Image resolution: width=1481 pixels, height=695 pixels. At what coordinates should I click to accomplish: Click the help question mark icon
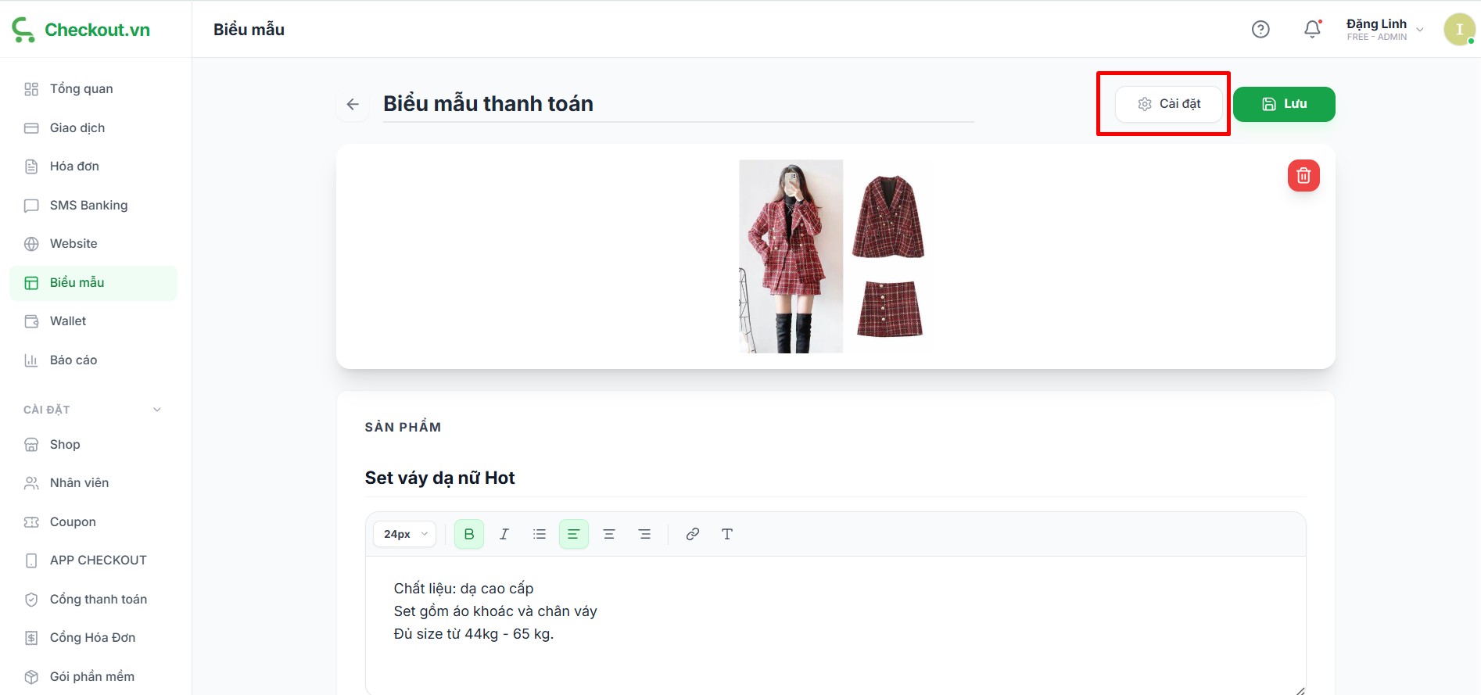coord(1260,29)
